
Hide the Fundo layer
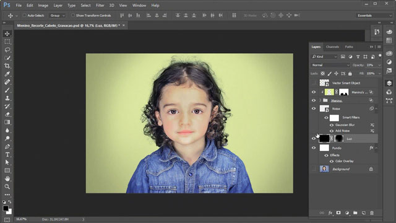click(314, 148)
